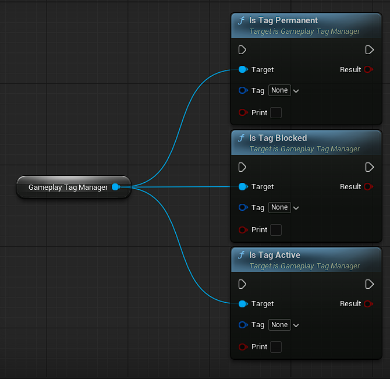This screenshot has height=379, width=390.
Task: Click the Tag input pin on Is Tag Active
Action: coord(243,325)
